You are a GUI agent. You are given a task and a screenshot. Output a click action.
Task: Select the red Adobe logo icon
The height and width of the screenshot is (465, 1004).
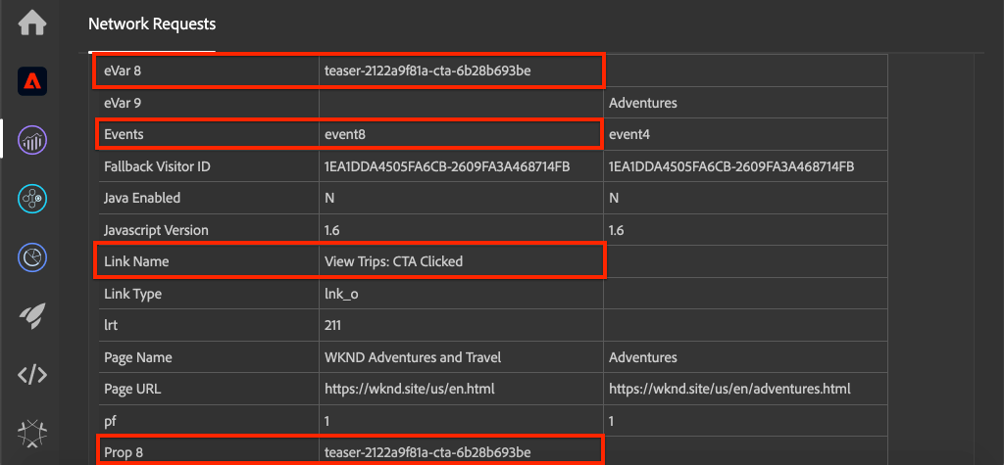point(32,81)
